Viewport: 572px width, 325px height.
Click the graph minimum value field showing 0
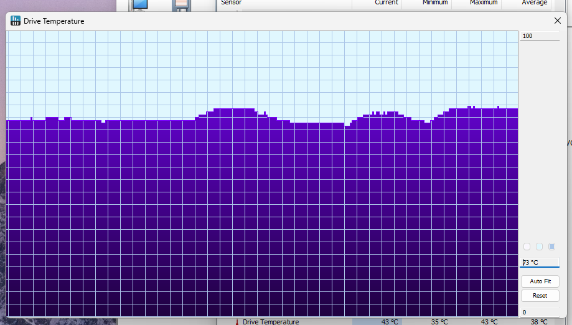(x=540, y=312)
